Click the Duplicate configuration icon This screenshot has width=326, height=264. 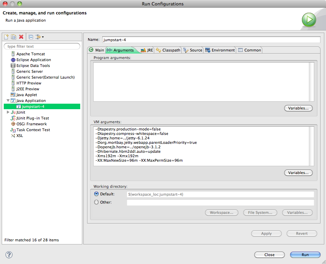click(x=13, y=37)
